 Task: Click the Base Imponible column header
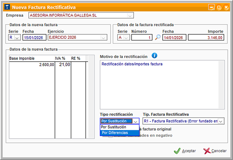(32, 58)
